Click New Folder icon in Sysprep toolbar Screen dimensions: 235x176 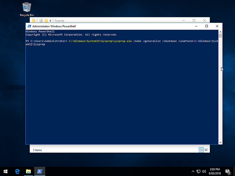(x=46, y=21)
